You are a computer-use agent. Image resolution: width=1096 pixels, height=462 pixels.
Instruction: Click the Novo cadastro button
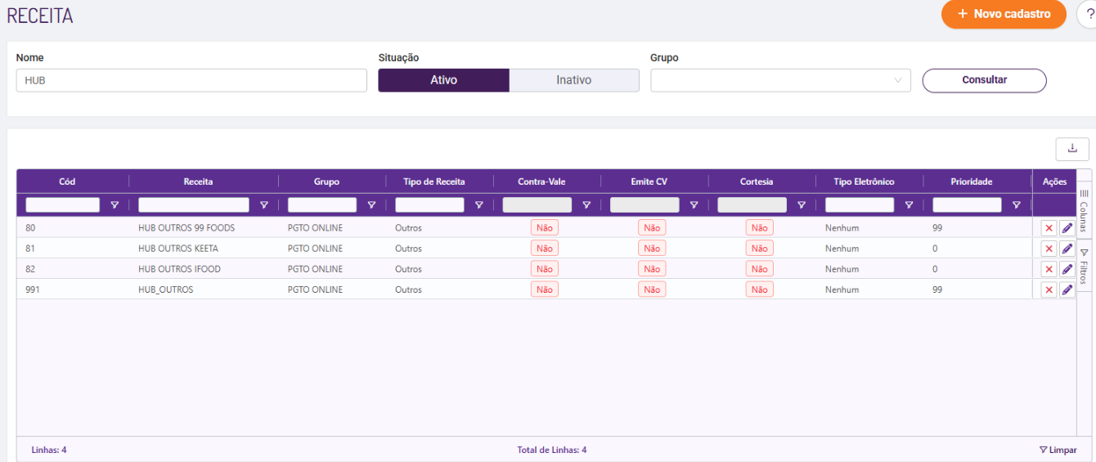tap(1004, 14)
